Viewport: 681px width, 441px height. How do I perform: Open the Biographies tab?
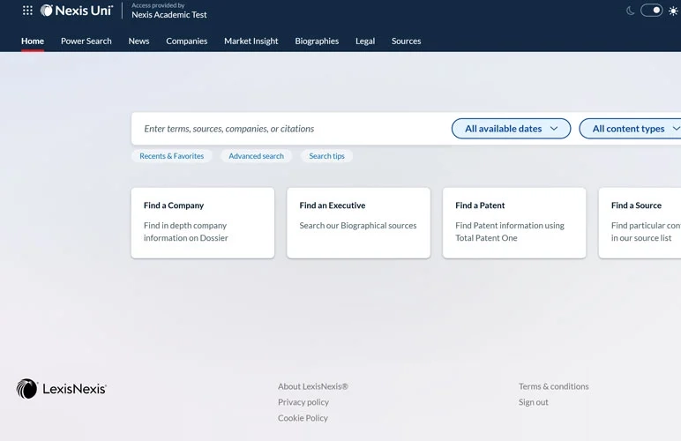click(317, 41)
